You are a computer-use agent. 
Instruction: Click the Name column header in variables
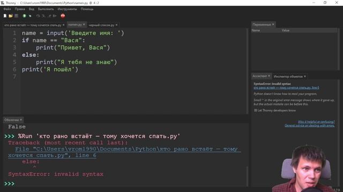tap(256, 30)
